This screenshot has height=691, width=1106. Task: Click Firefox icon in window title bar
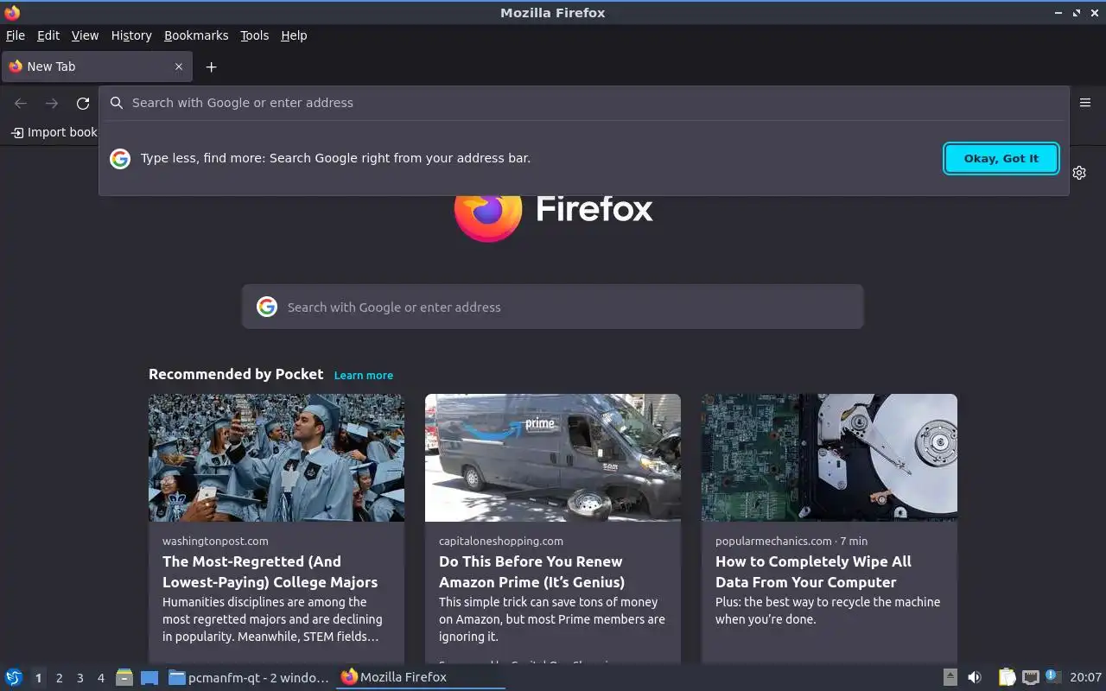(12, 12)
